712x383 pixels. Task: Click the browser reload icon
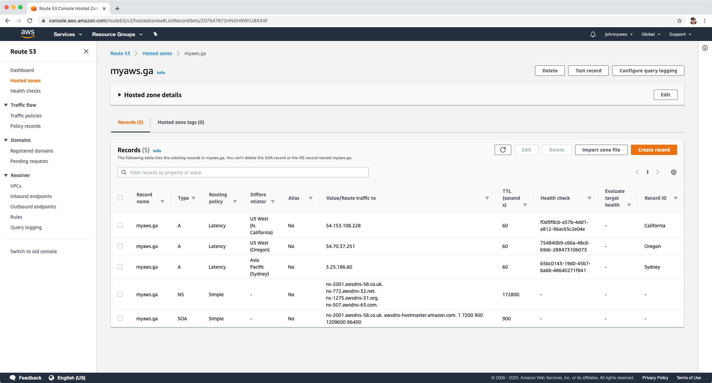(30, 21)
